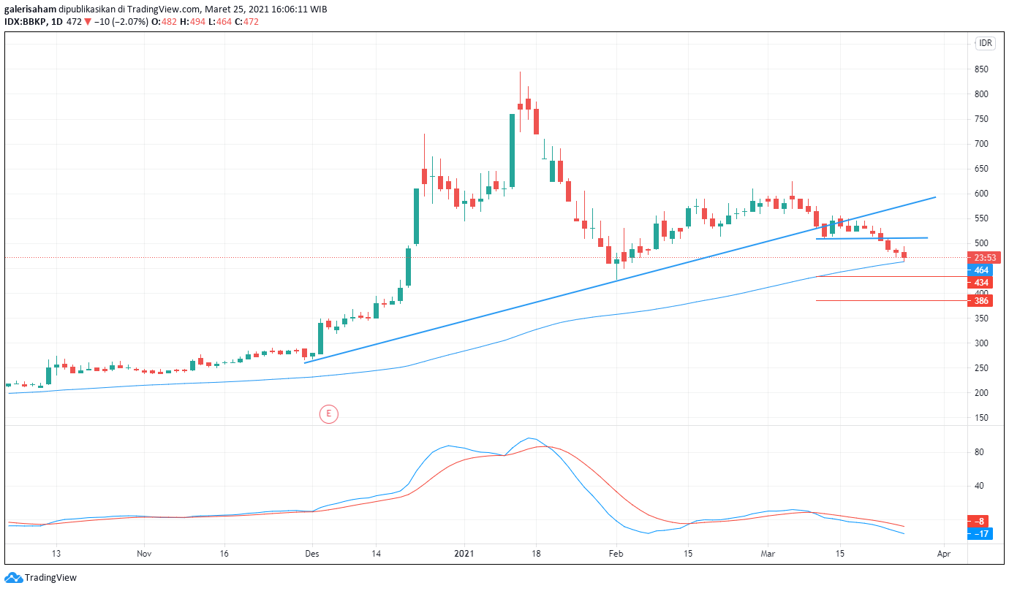The image size is (1009, 591).
Task: Click the 150 price axis label
Action: (x=981, y=418)
